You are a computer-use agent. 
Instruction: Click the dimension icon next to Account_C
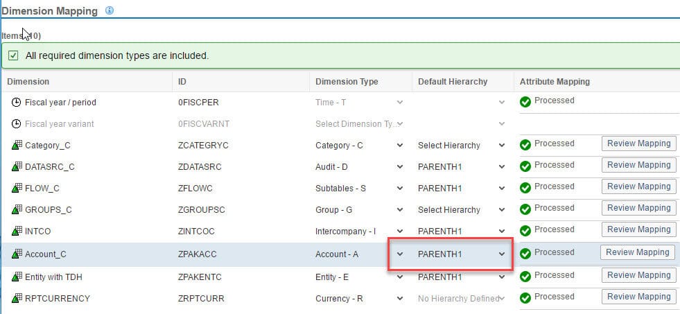pyautogui.click(x=17, y=254)
